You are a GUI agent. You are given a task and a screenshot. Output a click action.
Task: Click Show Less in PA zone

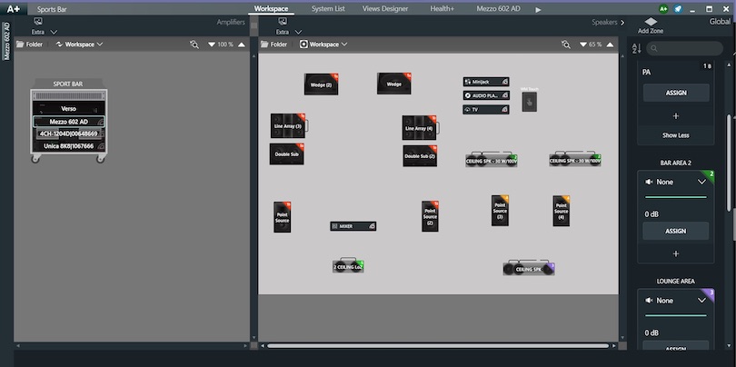[x=675, y=135]
